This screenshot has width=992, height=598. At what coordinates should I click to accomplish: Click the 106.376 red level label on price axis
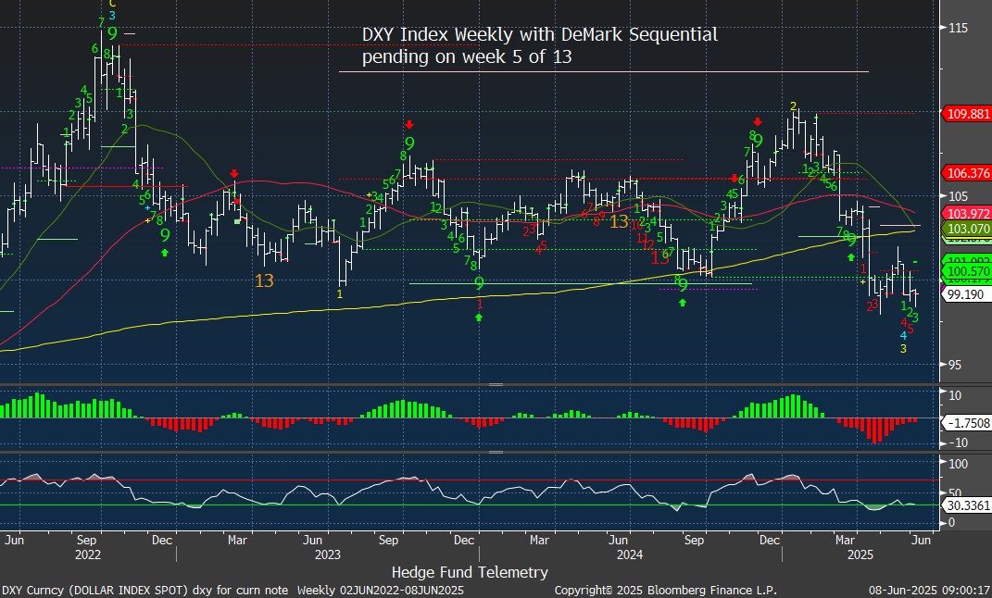click(966, 173)
